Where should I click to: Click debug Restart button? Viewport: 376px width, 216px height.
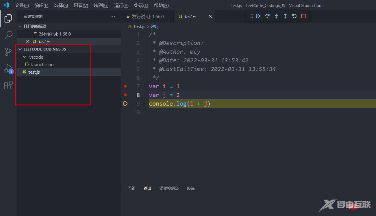tap(294, 16)
